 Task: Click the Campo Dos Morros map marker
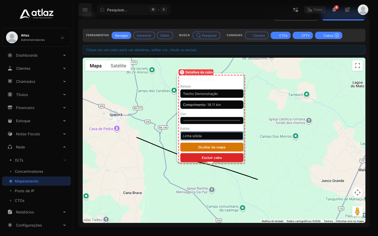click(296, 136)
